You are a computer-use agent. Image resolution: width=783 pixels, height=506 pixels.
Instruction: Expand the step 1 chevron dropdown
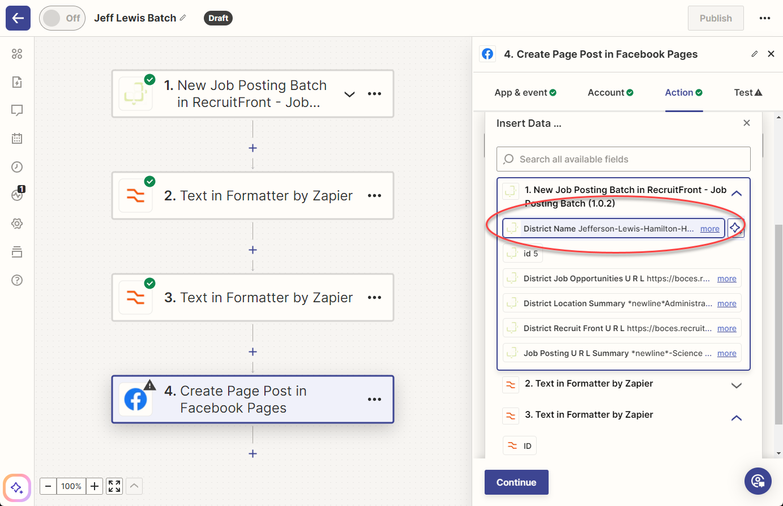[350, 94]
